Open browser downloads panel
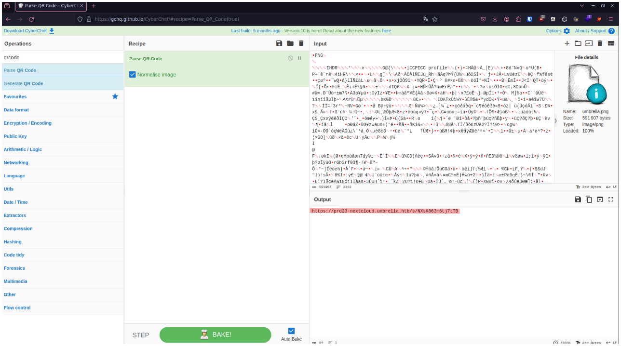This screenshot has height=346, width=621. (495, 19)
